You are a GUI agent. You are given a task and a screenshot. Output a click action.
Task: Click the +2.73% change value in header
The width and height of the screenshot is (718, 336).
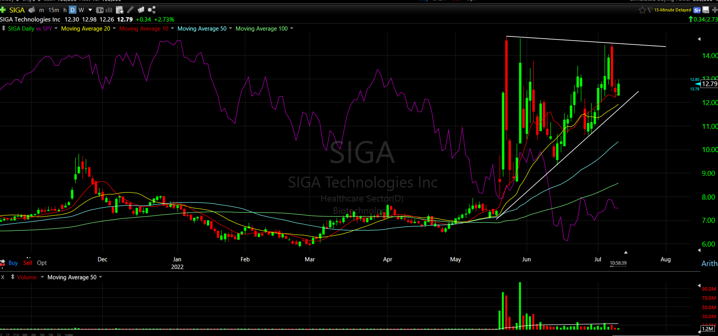coord(164,19)
